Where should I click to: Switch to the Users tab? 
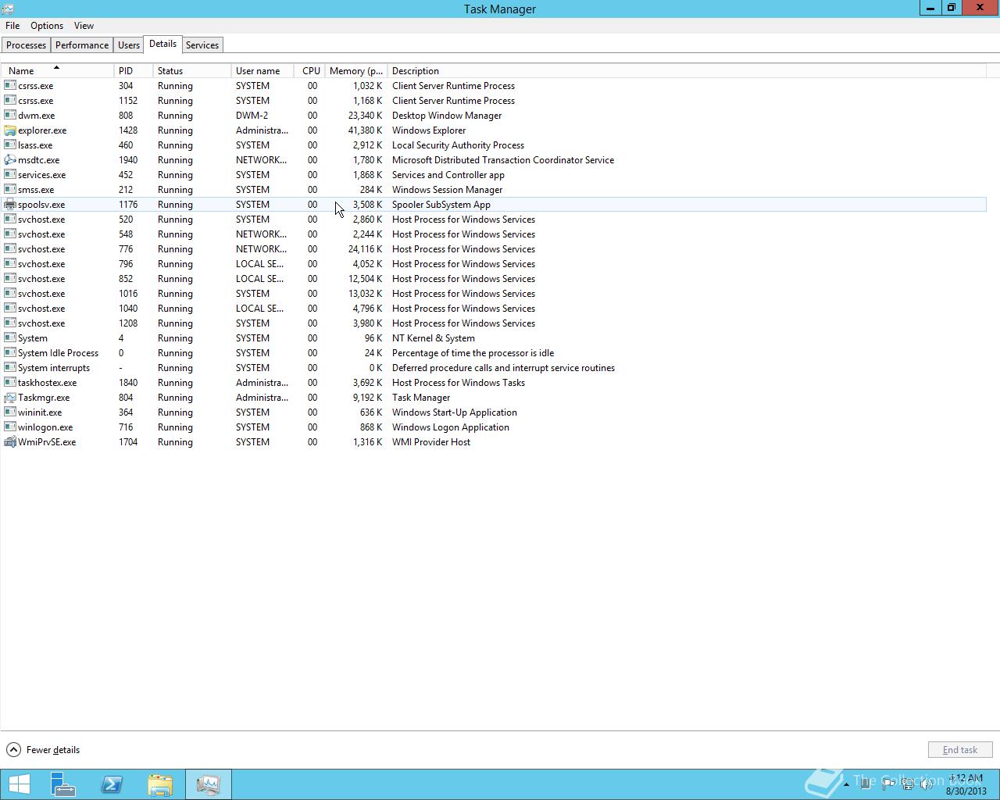tap(129, 45)
